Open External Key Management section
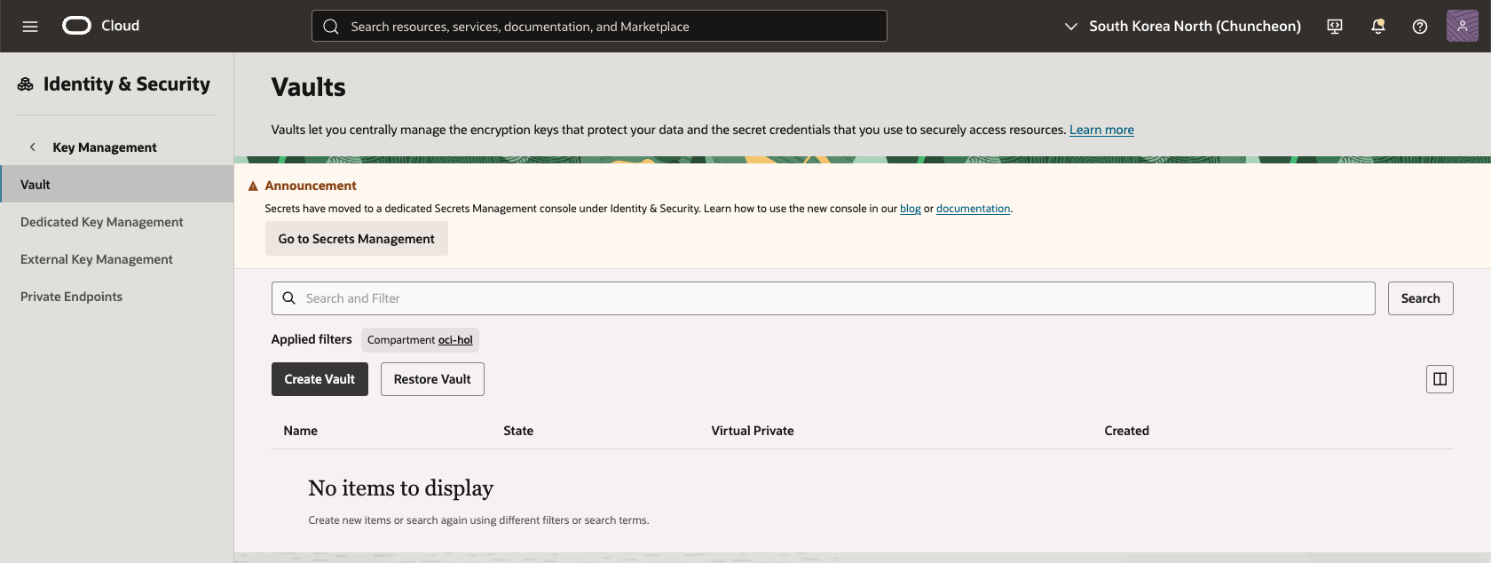Screen dimensions: 1491x563 pyautogui.click(x=97, y=259)
